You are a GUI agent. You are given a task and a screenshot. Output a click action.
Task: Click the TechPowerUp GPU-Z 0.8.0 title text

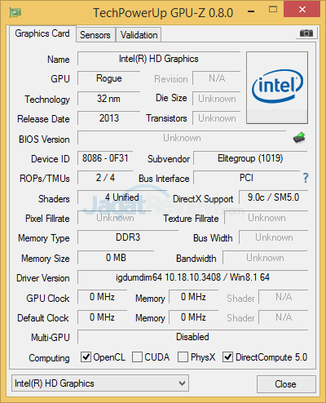pos(163,13)
